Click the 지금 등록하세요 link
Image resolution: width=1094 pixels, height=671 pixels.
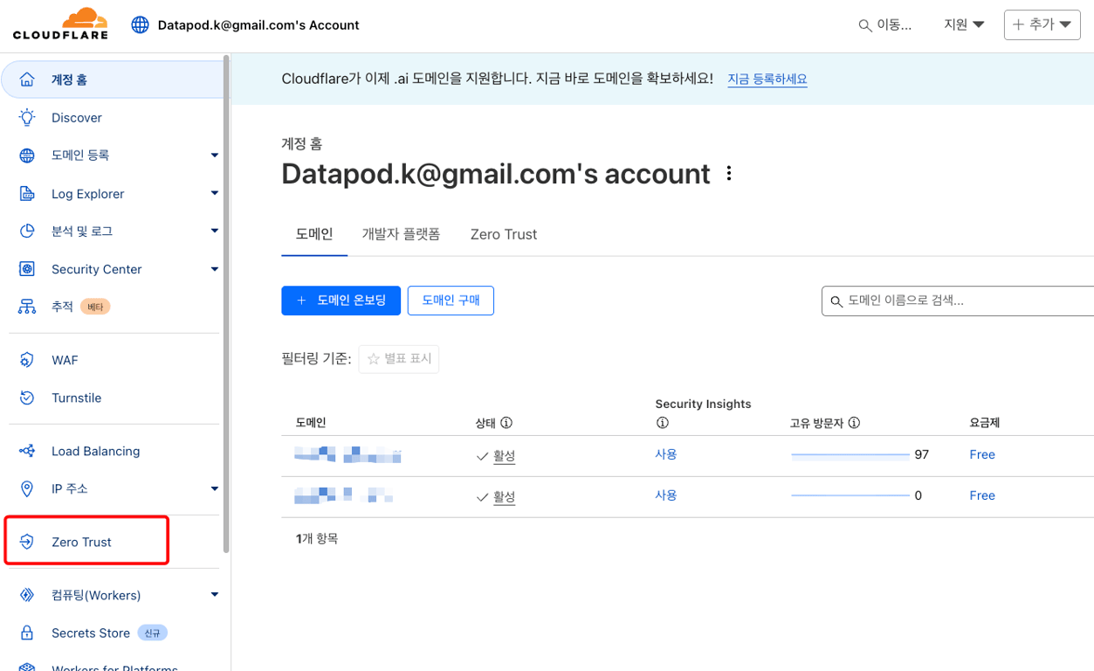(767, 79)
